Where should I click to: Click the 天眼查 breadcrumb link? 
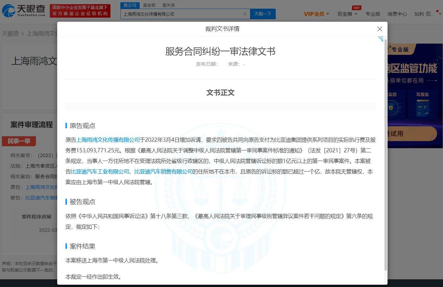coord(11,33)
